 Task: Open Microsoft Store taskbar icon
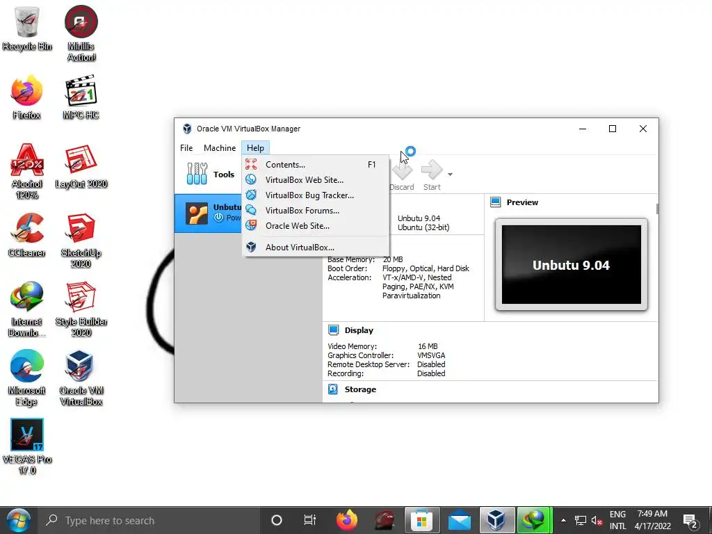coord(421,520)
